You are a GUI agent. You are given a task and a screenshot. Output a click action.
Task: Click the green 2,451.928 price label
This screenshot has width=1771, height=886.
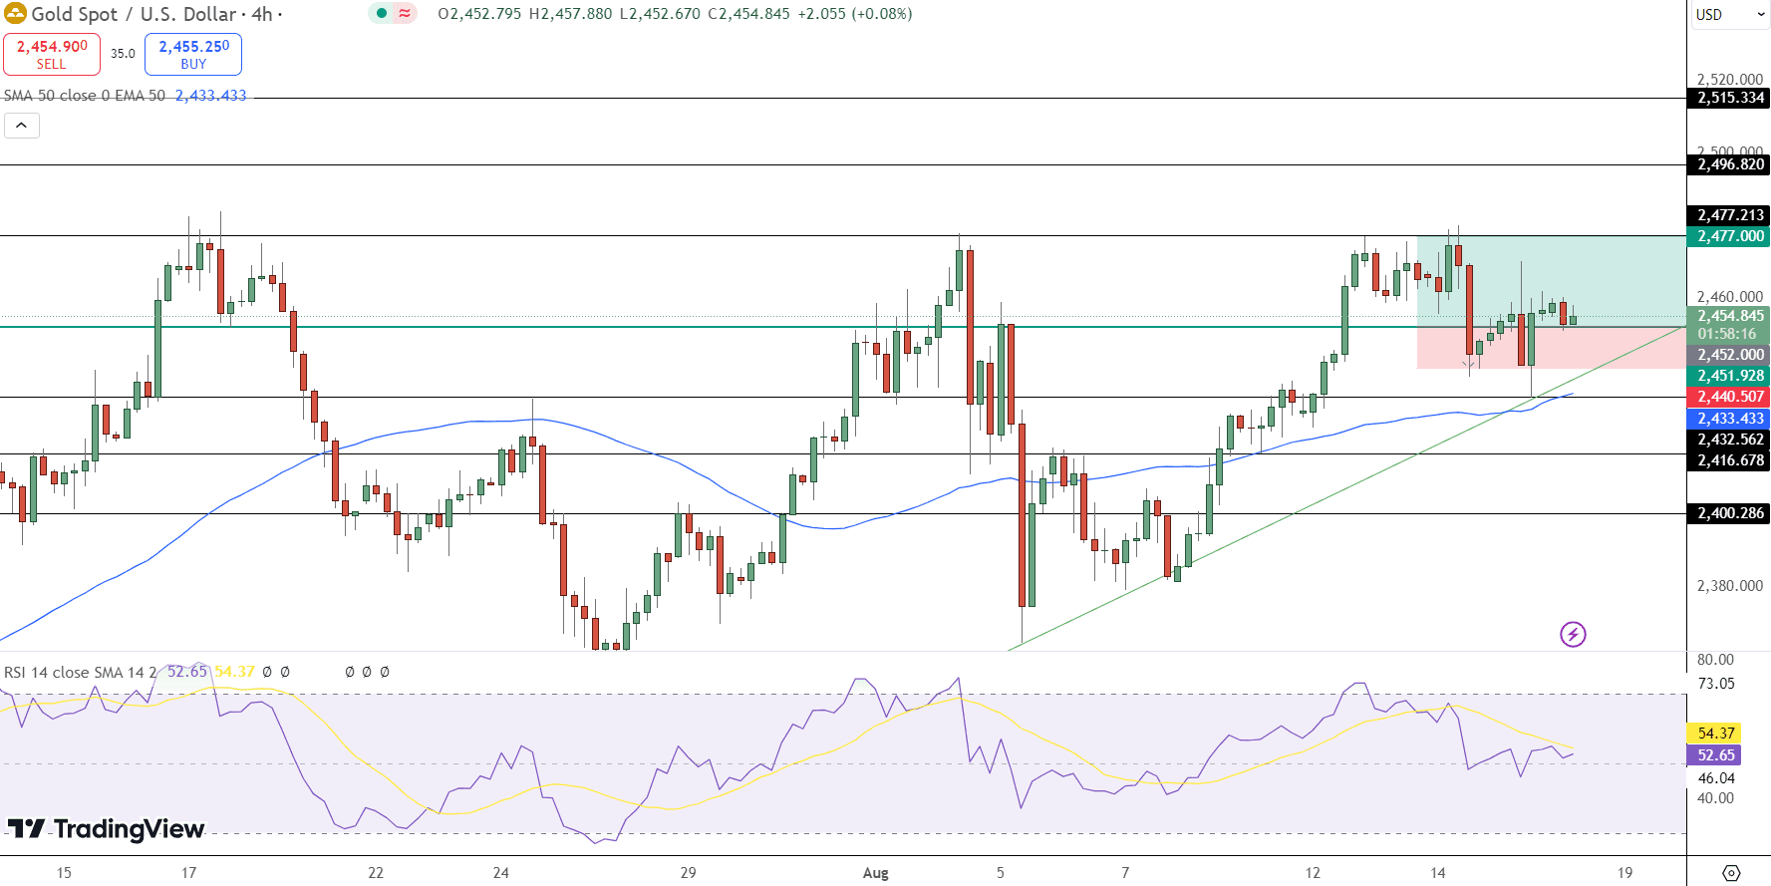coord(1730,376)
